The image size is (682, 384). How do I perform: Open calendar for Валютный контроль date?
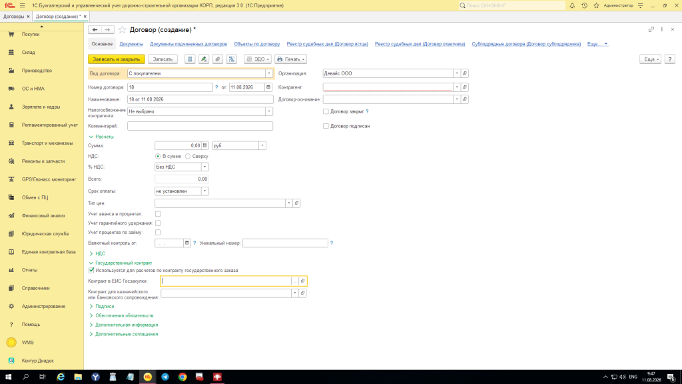[187, 243]
